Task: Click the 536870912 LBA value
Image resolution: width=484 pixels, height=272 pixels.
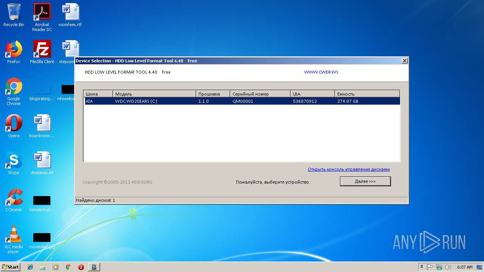Action: click(305, 101)
